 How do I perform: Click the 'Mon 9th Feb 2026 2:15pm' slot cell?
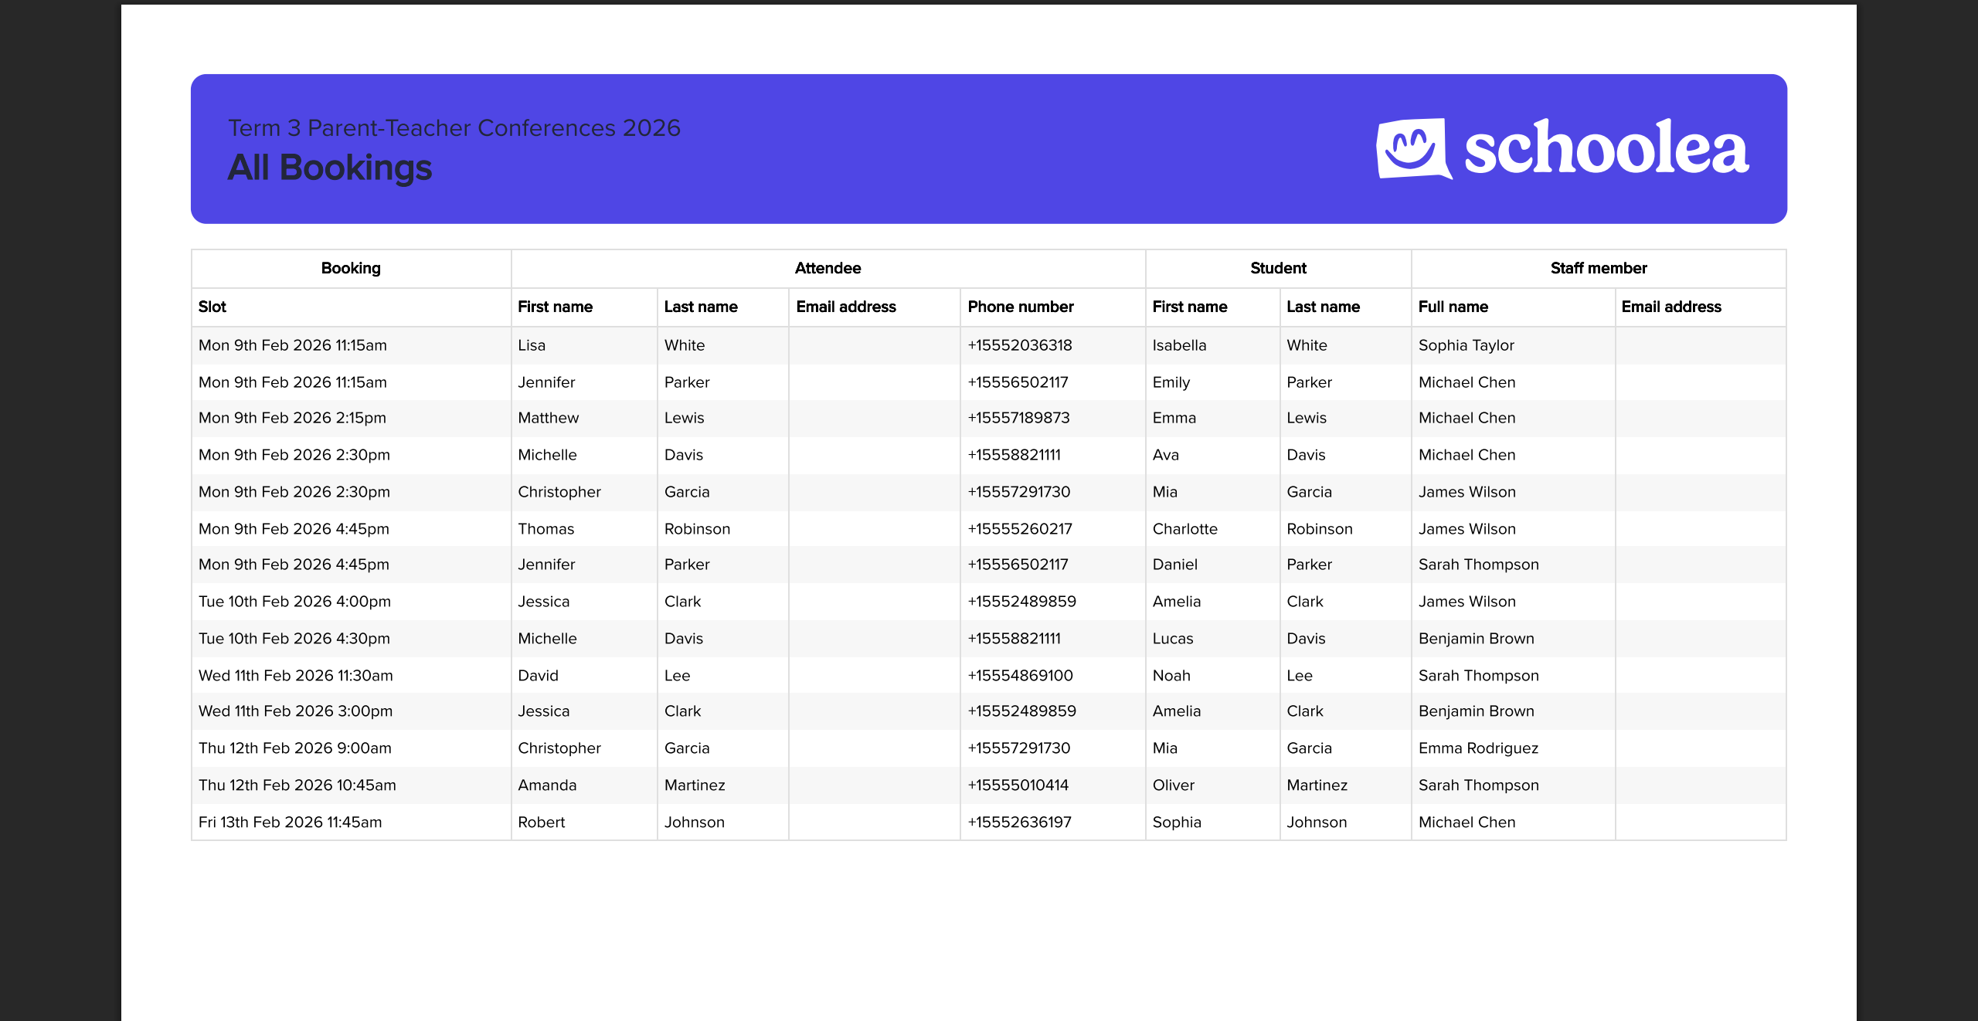pos(291,418)
